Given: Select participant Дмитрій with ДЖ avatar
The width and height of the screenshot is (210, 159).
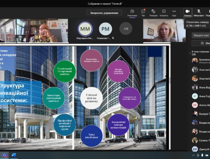Looking at the screenshot, I should 201,149.
